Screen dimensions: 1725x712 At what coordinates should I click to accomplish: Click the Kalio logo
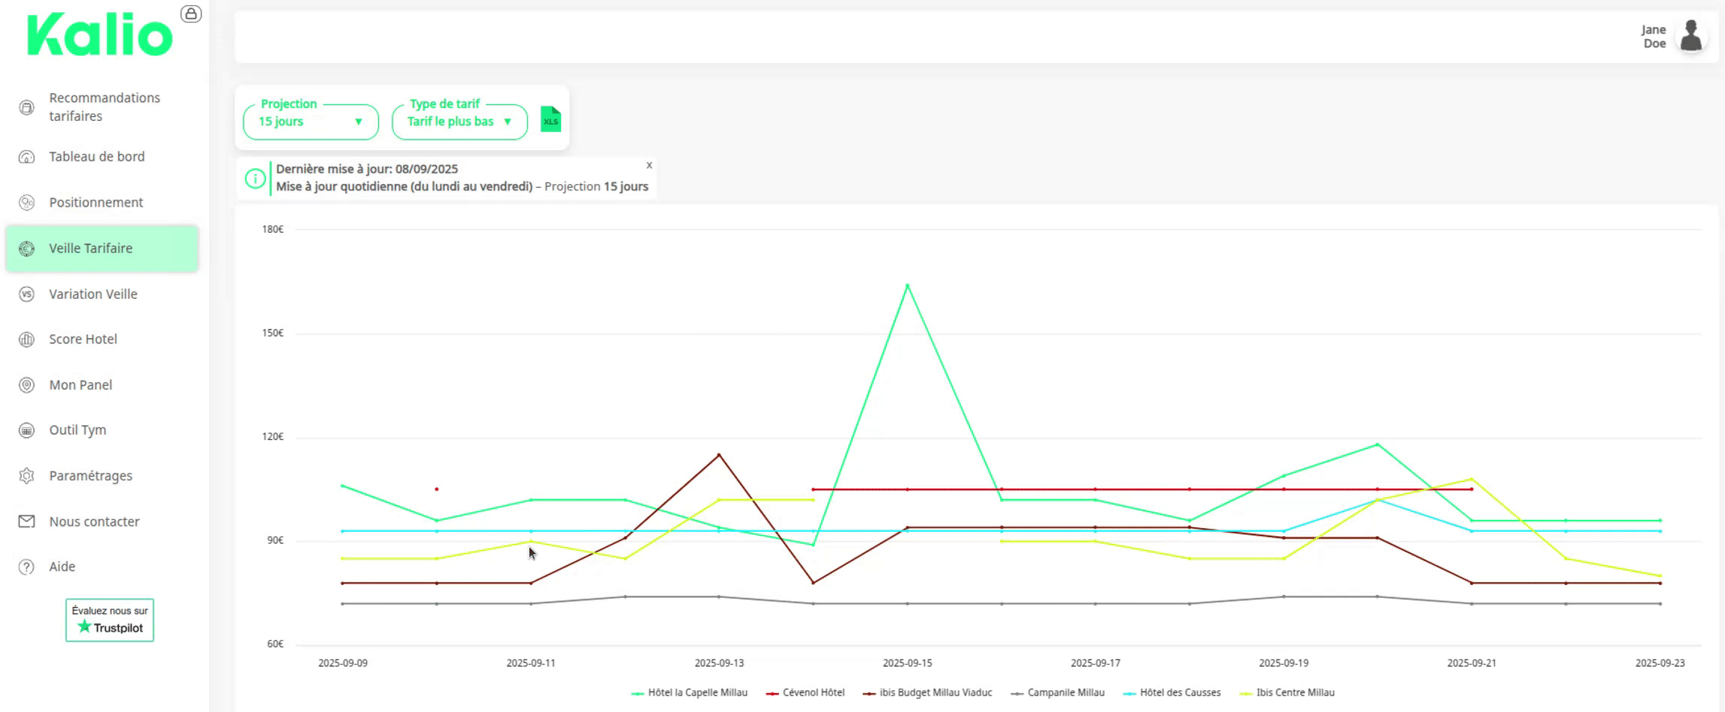[100, 35]
